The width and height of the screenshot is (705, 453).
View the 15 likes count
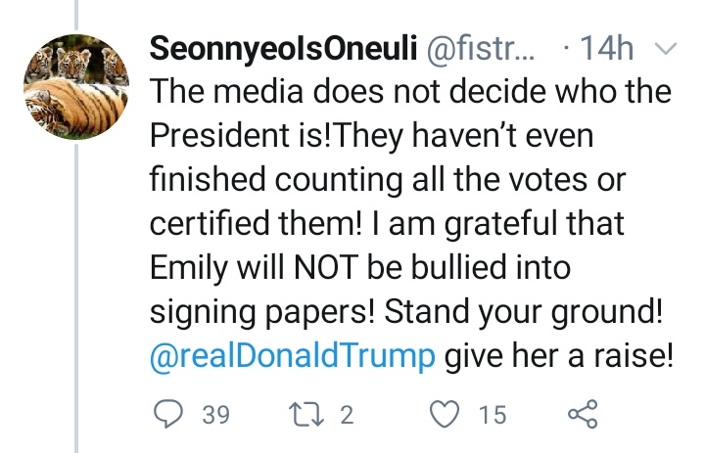point(493,414)
